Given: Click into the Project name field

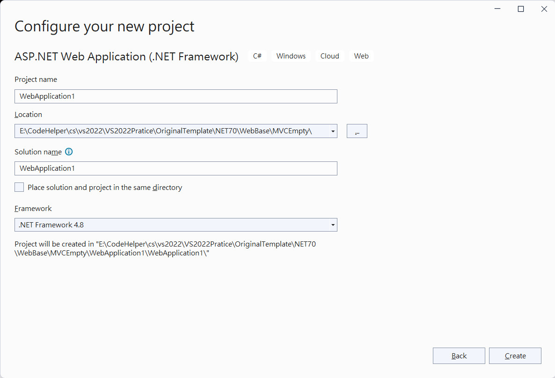Looking at the screenshot, I should click(x=175, y=96).
